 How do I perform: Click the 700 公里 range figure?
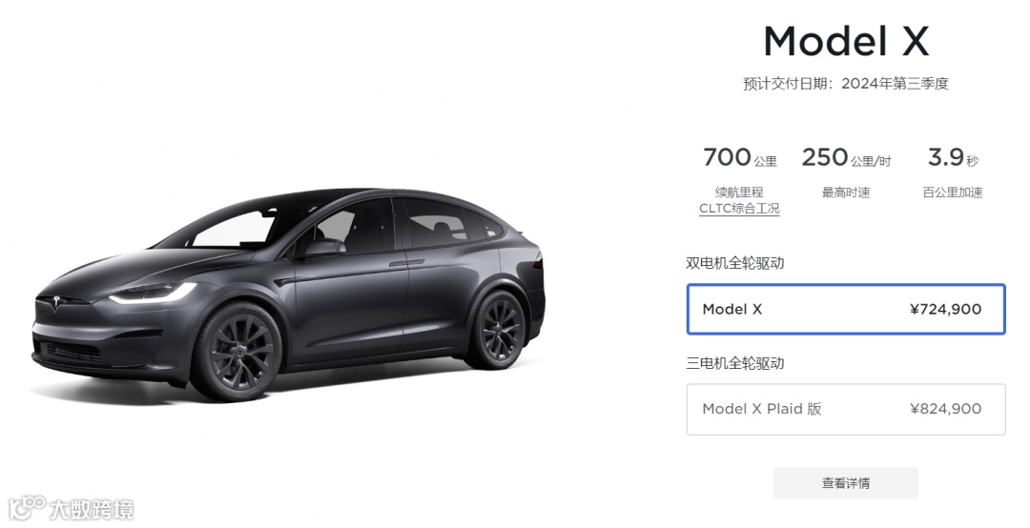pos(740,157)
